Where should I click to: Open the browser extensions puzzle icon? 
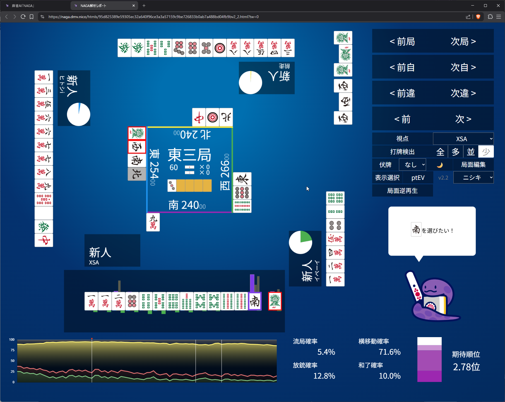click(490, 17)
